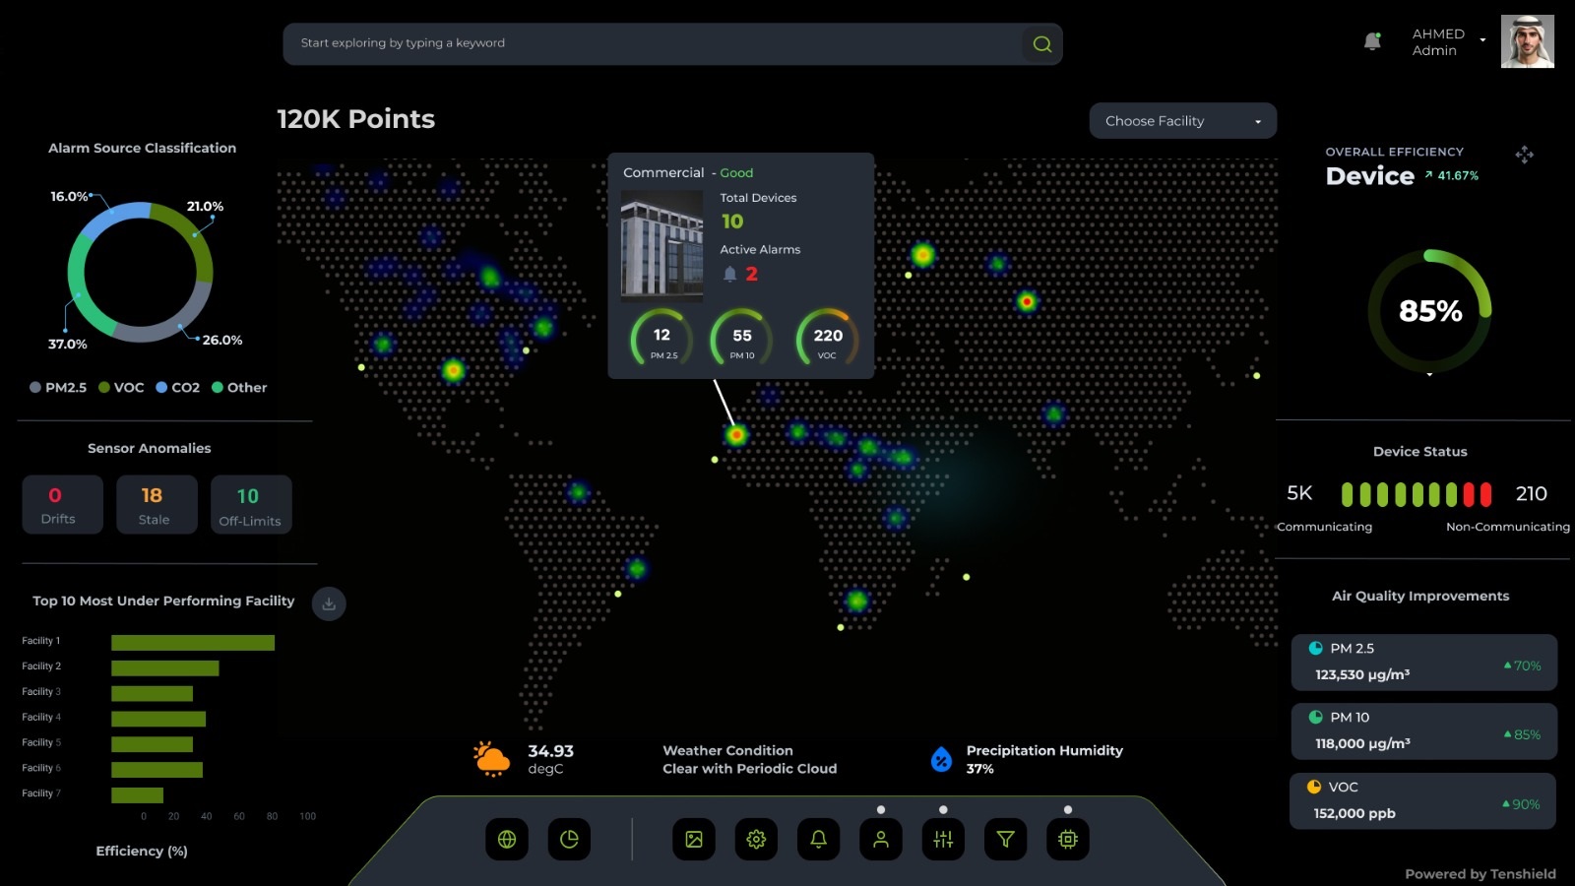Expand the Overall Efficiency panel
Image resolution: width=1575 pixels, height=886 pixels.
(1524, 155)
